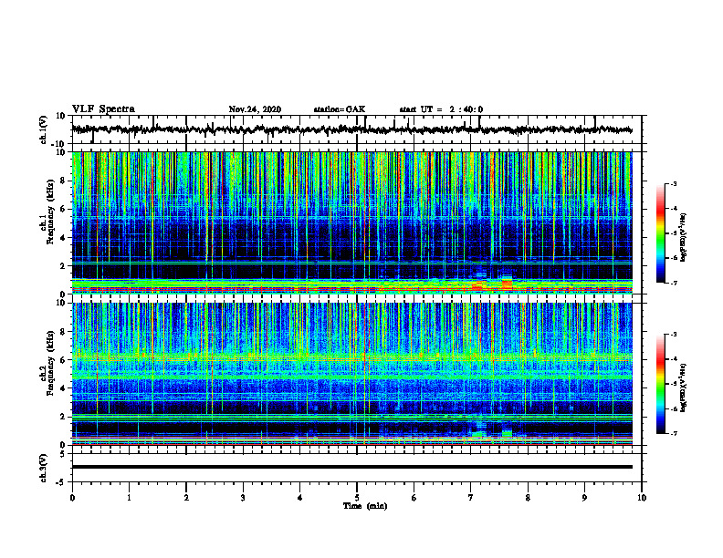Viewport: 723px width, 558px height.
Task: Click time axis tick label "0"
Action: point(72,498)
